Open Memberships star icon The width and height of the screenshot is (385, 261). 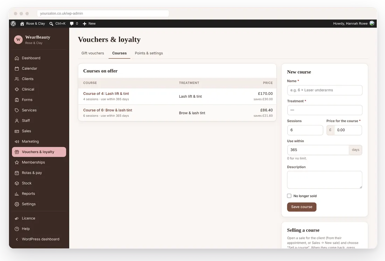click(17, 162)
